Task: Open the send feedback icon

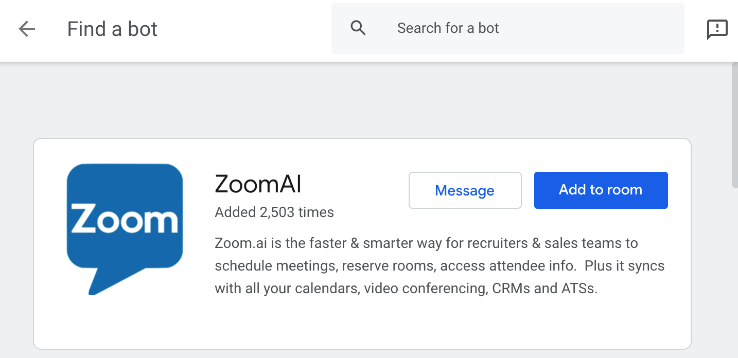Action: [717, 29]
